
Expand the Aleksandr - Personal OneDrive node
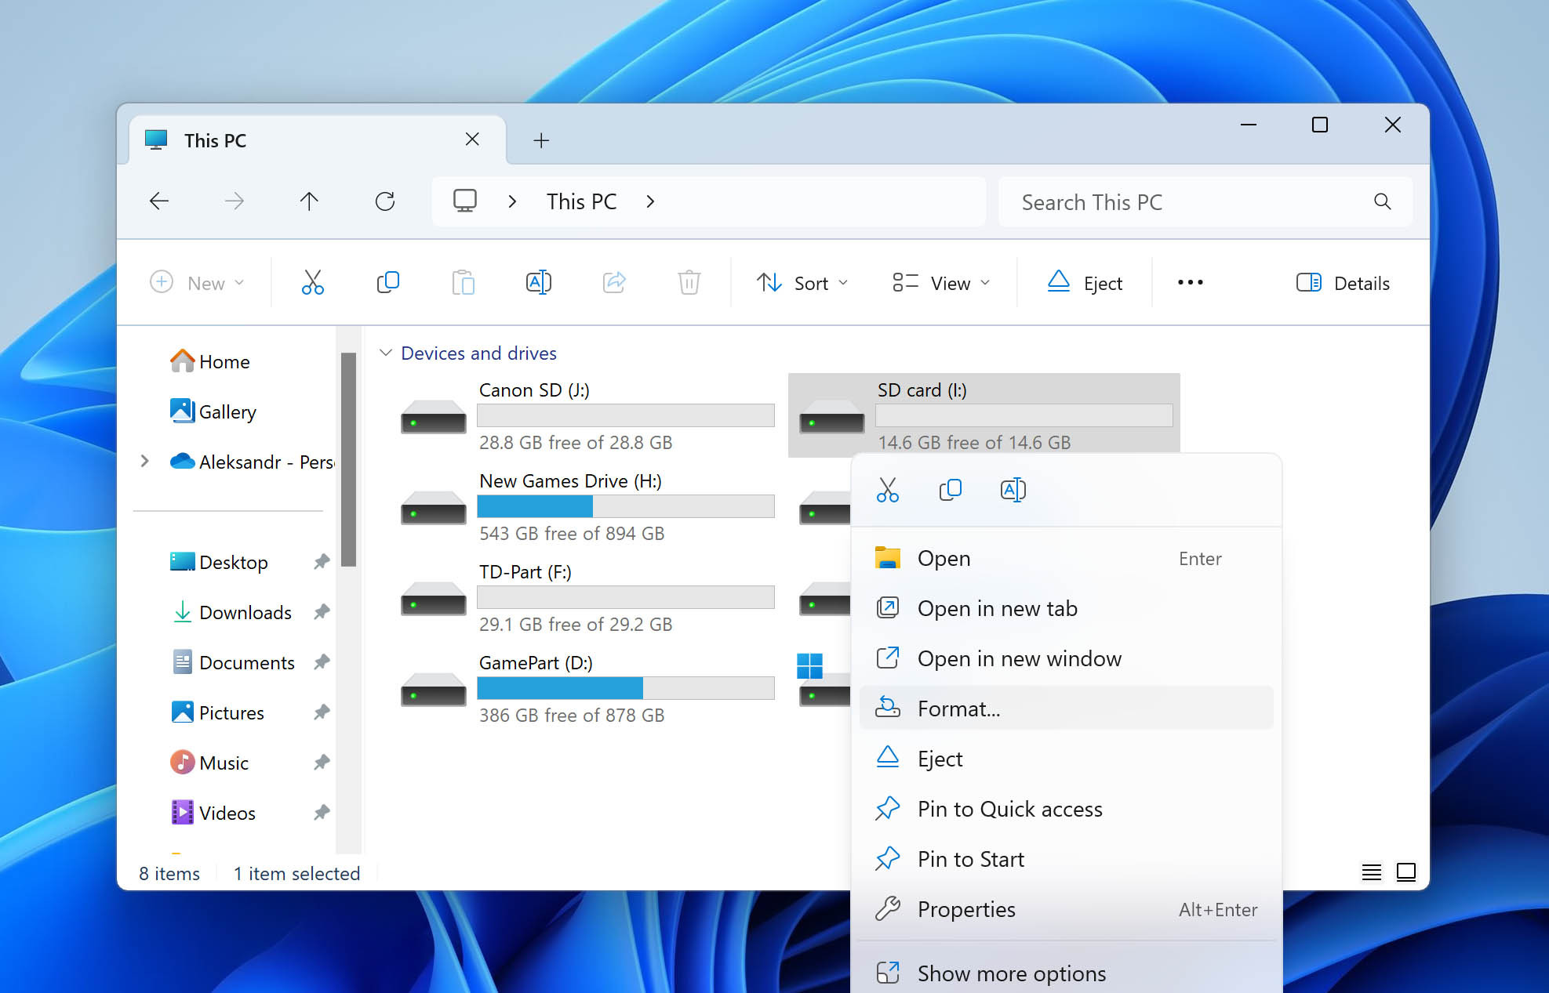pos(144,462)
